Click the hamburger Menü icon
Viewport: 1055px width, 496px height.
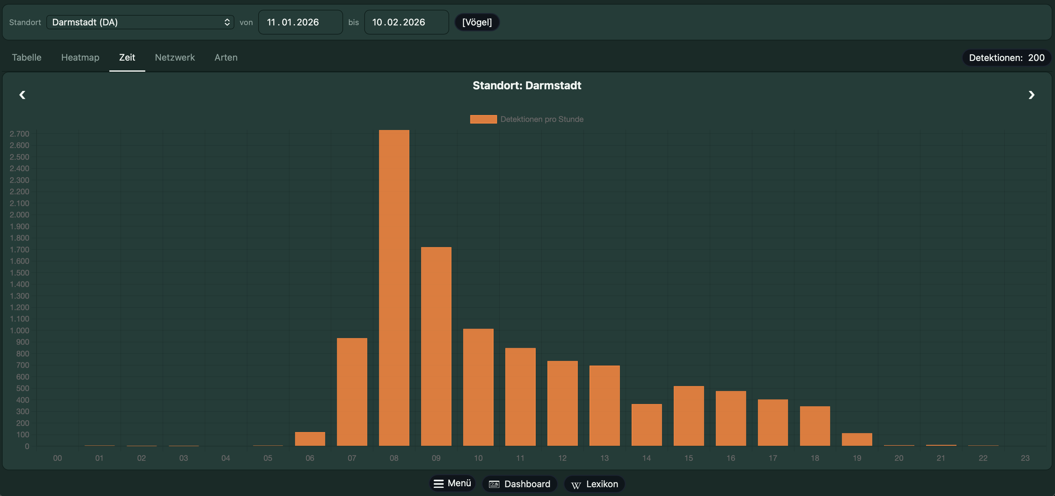pos(439,484)
